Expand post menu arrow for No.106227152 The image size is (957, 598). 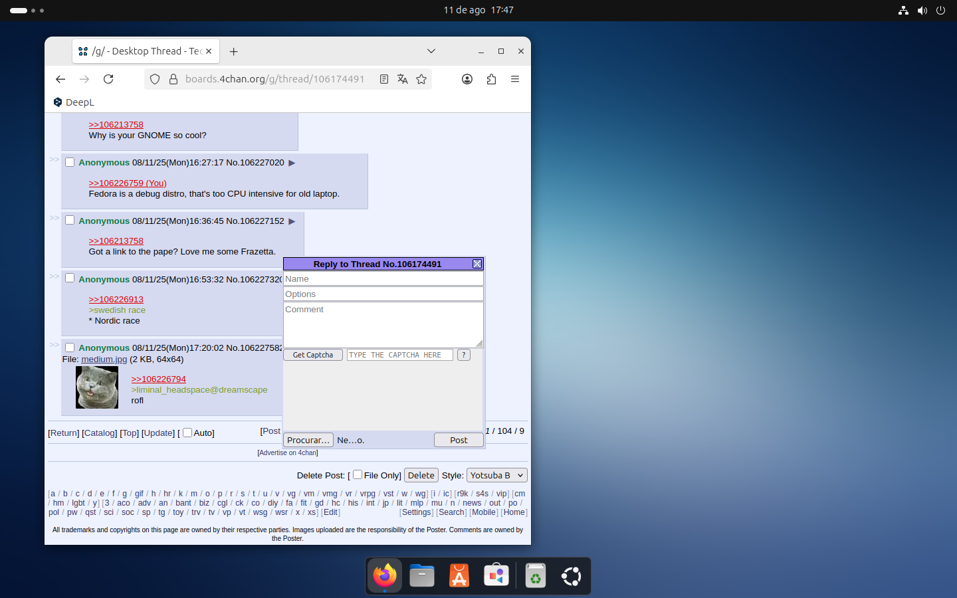292,221
